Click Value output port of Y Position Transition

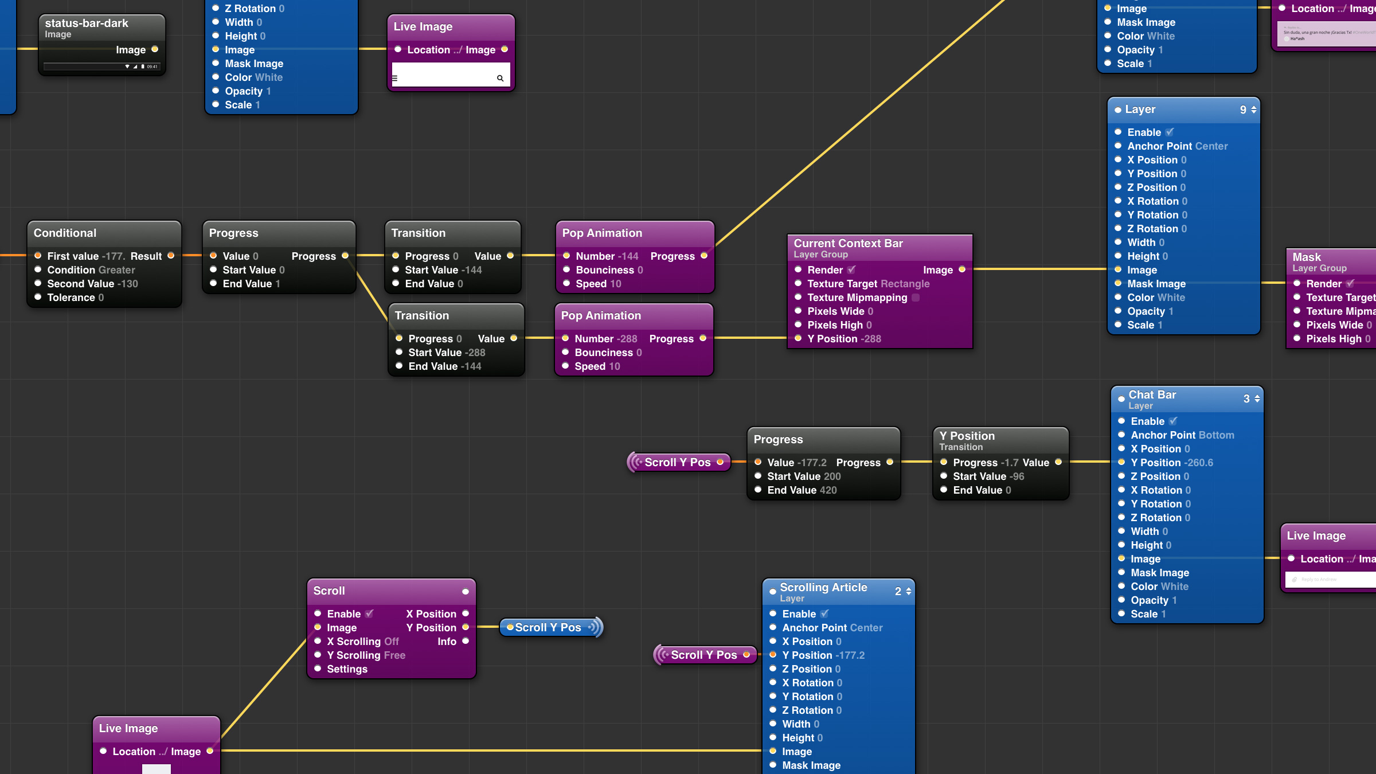tap(1058, 462)
